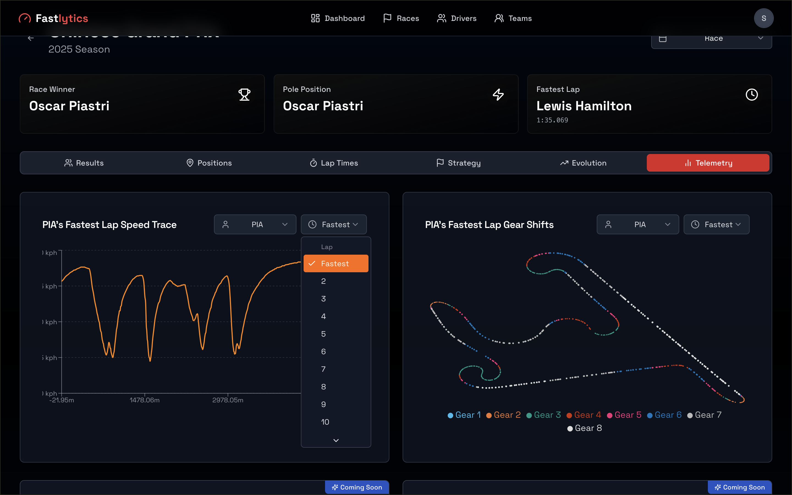Toggle Gear 6 legend entry
Image resolution: width=792 pixels, height=495 pixels.
[x=664, y=415]
